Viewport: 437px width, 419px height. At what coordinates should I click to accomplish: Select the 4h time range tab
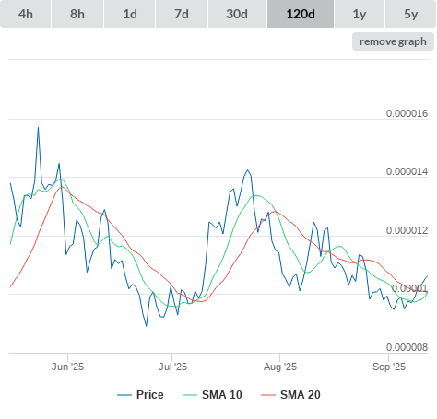point(25,14)
